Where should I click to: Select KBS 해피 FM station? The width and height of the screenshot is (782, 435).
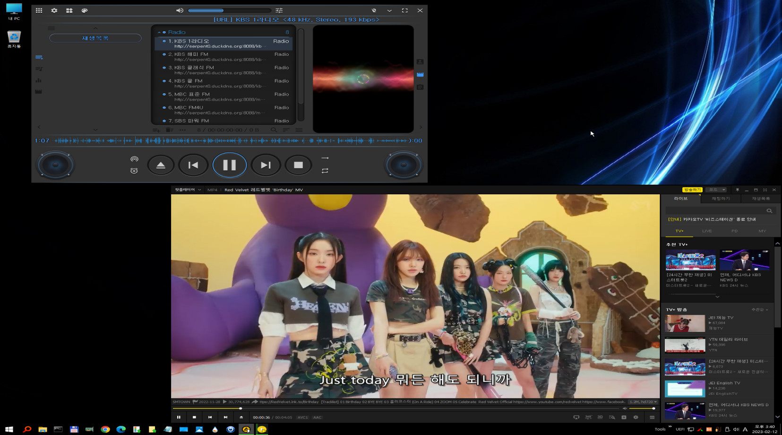[x=223, y=57]
